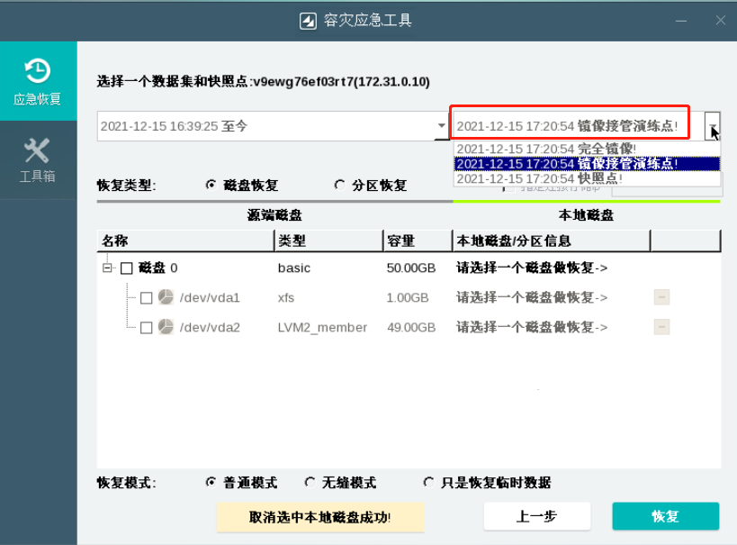The height and width of the screenshot is (545, 737).
Task: Click the 恢复 (Recover) button
Action: (x=665, y=516)
